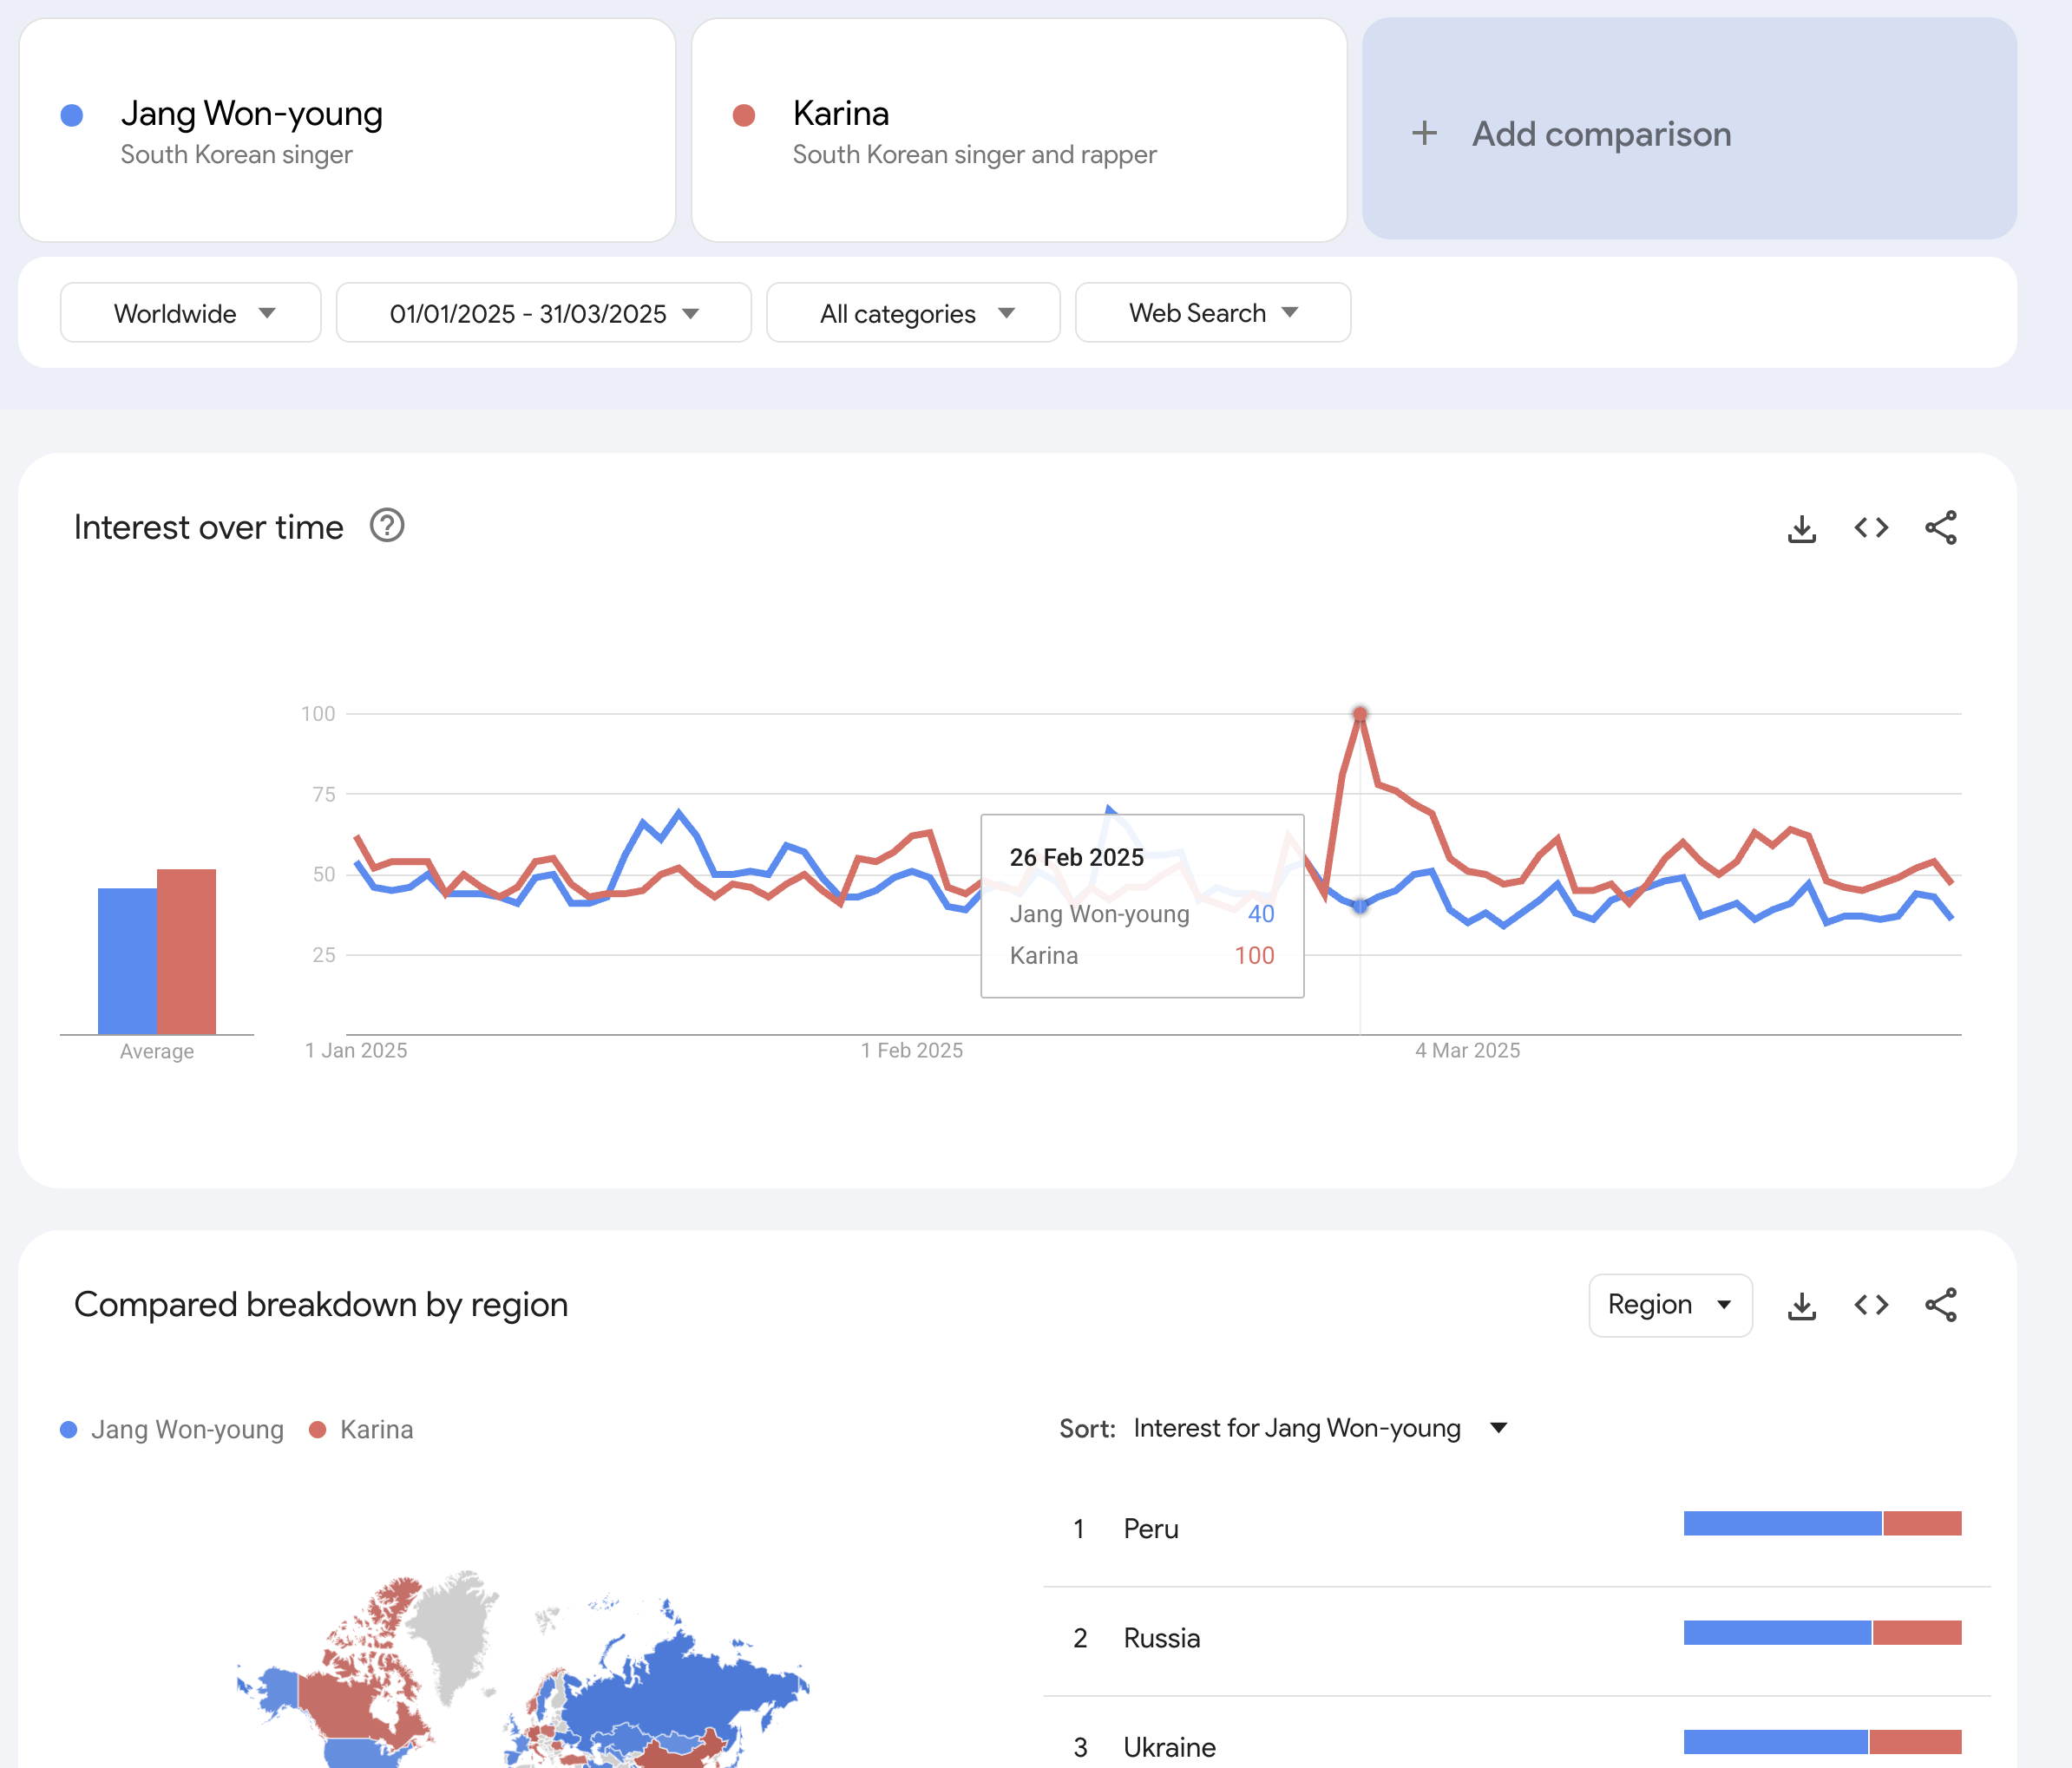Screen dimensions: 2072x1768
Task: Change sort from Interest for Jang Won-young
Action: pos(1318,1428)
